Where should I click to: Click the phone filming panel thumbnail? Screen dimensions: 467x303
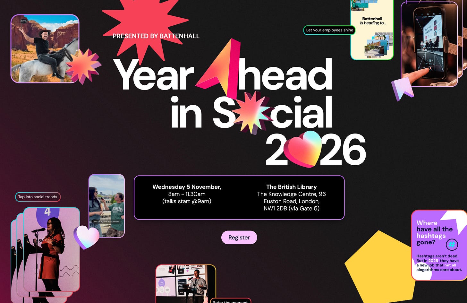pos(429,44)
